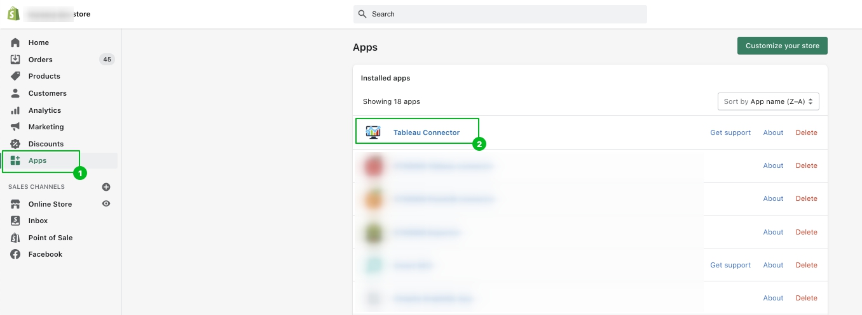The width and height of the screenshot is (862, 315).
Task: Go to Point of Sale channel
Action: click(50, 238)
